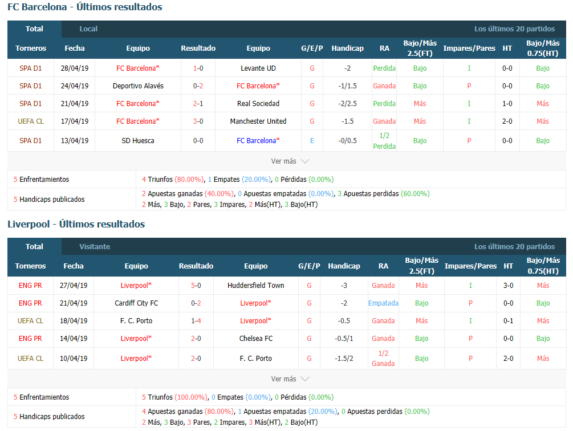Viewport: 573px width, 431px height.
Task: Click the 3-0 result against Manchester United
Action: click(198, 121)
